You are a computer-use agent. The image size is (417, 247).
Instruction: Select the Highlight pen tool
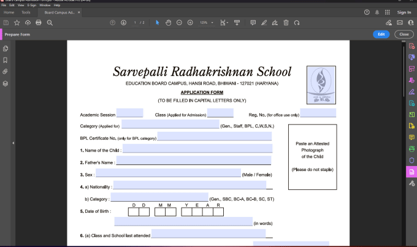pos(264,23)
